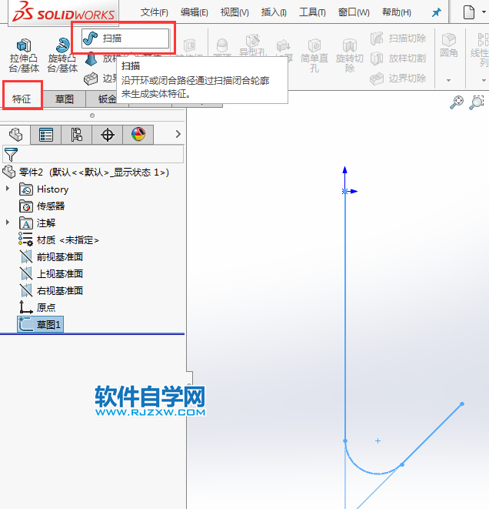Click the Revolved Cut (旋转切除) tool
Image resolution: width=489 pixels, height=509 pixels.
pyautogui.click(x=350, y=55)
